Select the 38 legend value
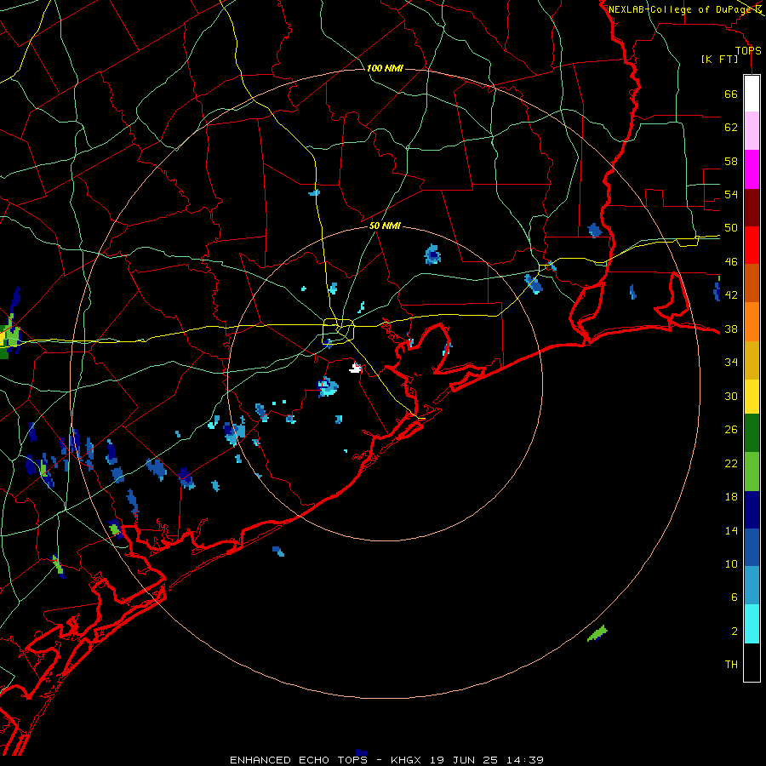The height and width of the screenshot is (766, 766). 731,329
